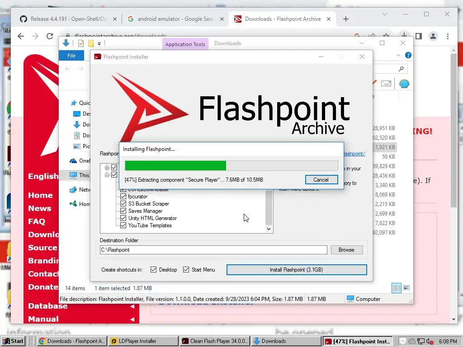Click the blue down-arrow icon in explorer title bar
The image size is (463, 347).
[66, 43]
